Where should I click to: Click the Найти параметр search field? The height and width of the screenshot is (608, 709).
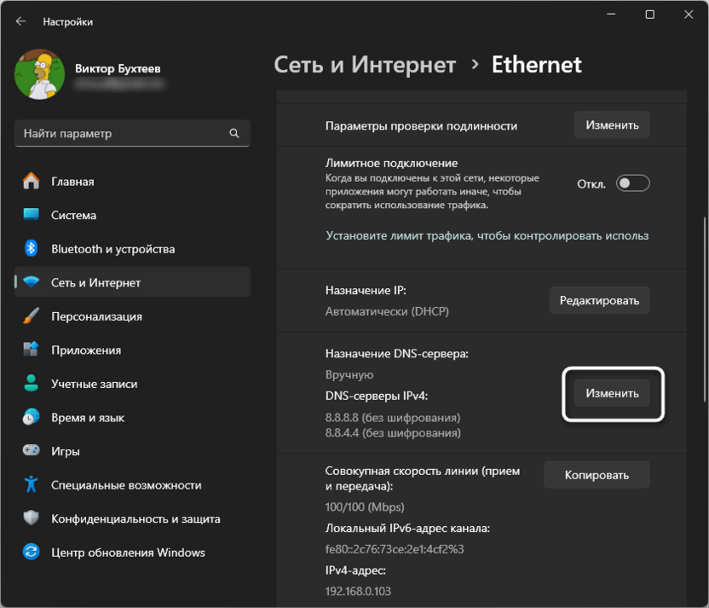point(124,134)
